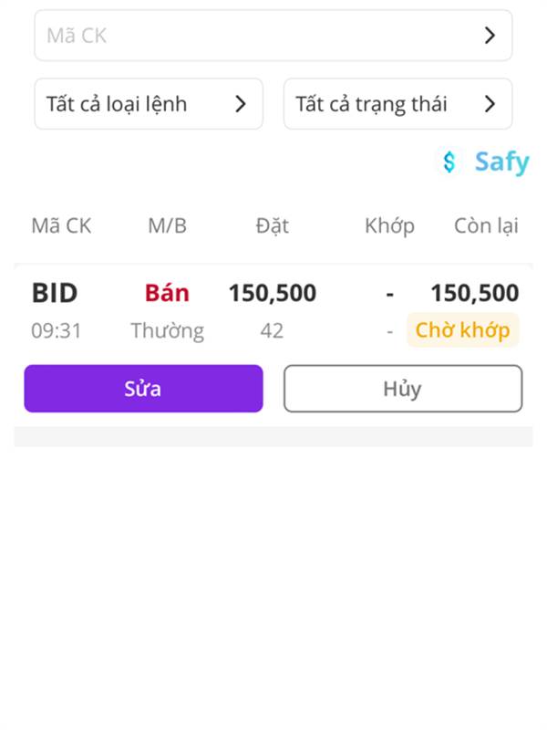Click the Đặt column header
Image resolution: width=547 pixels, height=730 pixels.
[x=272, y=226]
